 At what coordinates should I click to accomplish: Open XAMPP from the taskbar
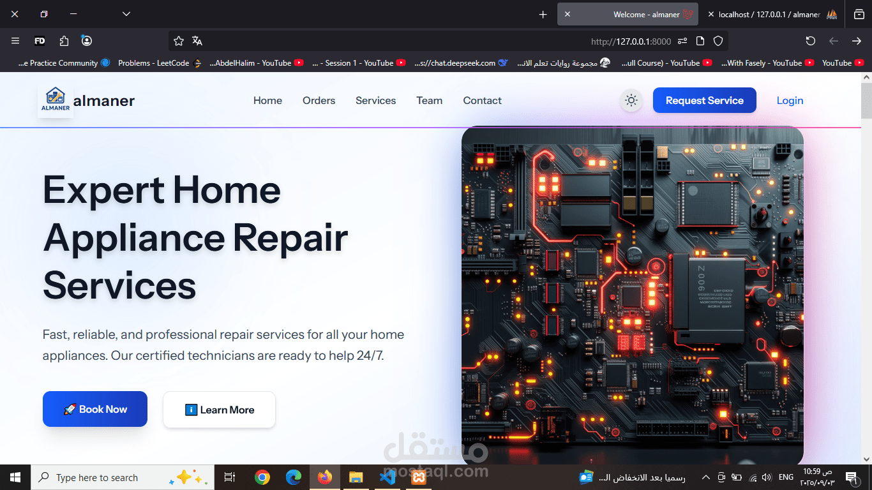tap(419, 477)
